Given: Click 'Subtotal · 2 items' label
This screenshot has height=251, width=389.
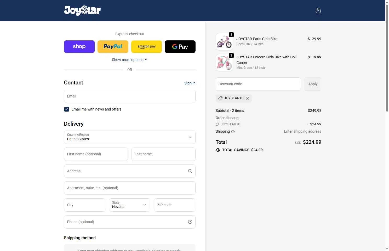Looking at the screenshot, I should [x=230, y=111].
